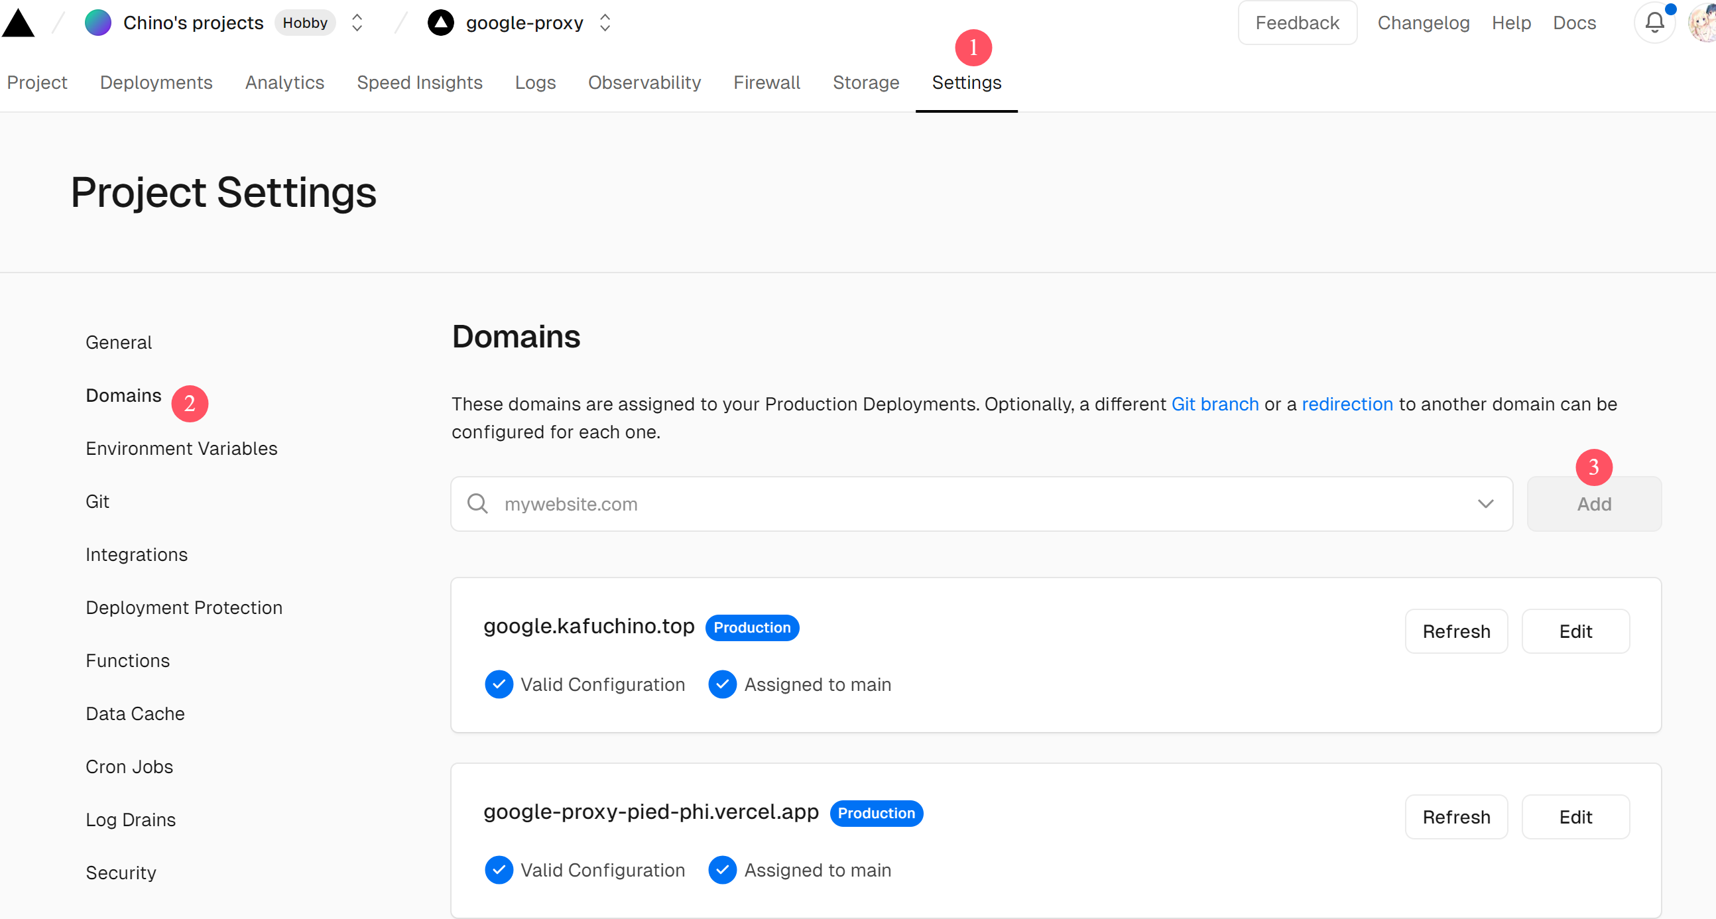1716x919 pixels.
Task: Refresh the google.kafuchino.top domain
Action: 1455,631
